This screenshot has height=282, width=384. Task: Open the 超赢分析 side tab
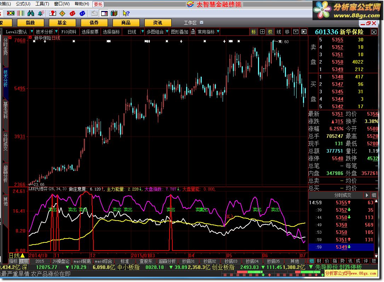pos(5,174)
